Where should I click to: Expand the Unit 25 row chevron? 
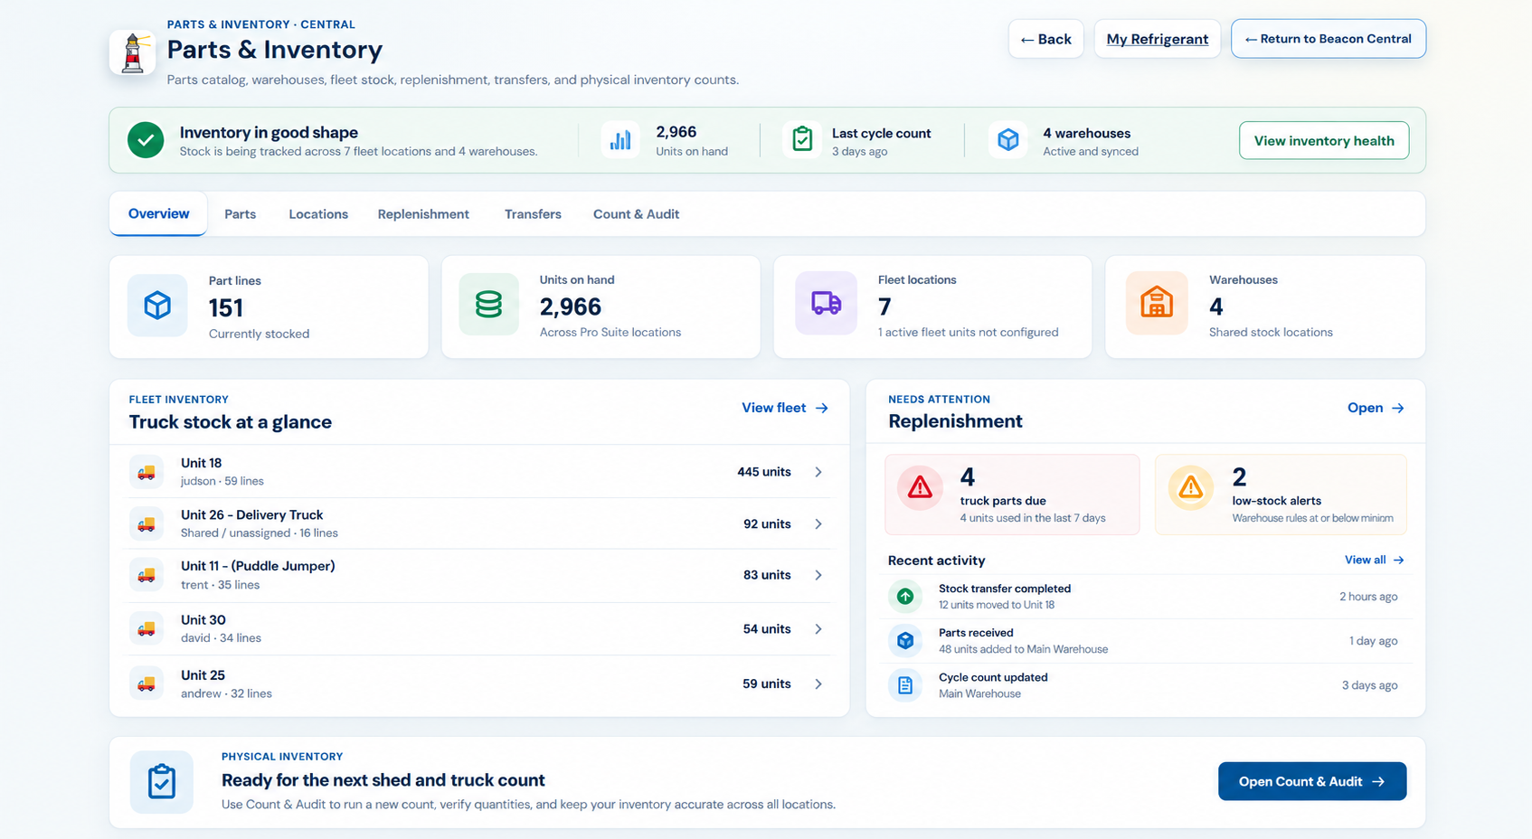818,683
